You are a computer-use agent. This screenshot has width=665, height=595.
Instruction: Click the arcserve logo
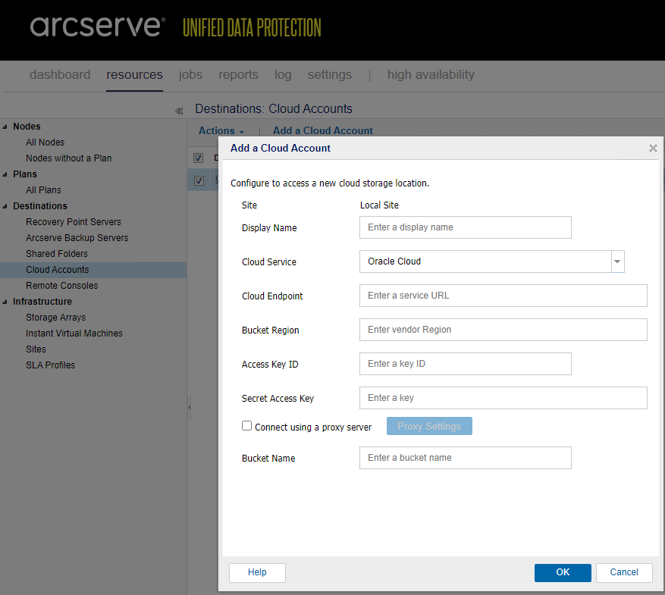click(x=97, y=27)
